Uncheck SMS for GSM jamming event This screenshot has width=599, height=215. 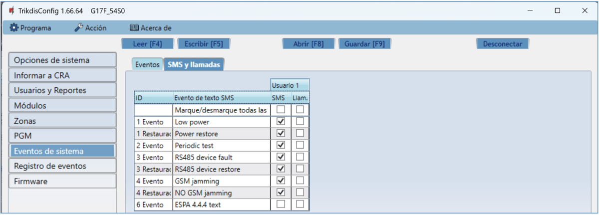pos(281,181)
